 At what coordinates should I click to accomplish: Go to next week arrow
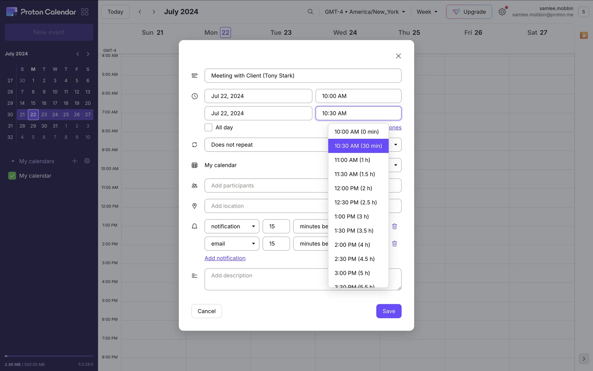coord(154,12)
